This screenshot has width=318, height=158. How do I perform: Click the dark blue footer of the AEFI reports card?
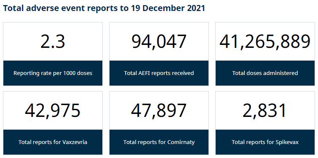click(x=159, y=73)
